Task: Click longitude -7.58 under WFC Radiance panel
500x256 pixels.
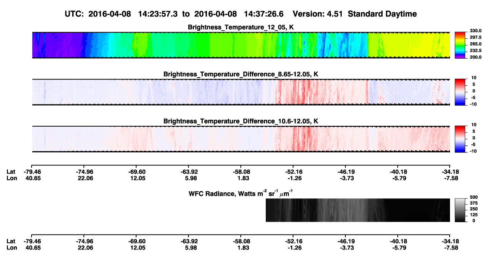Action: point(450,248)
